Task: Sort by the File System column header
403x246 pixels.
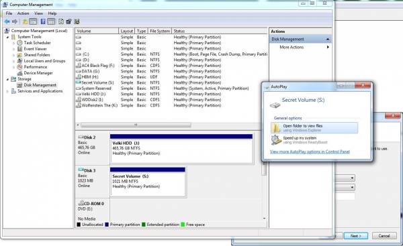Action: (x=160, y=31)
